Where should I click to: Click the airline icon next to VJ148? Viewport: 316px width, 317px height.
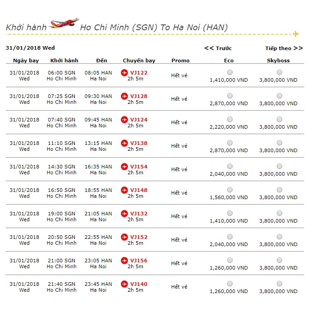pos(124,190)
